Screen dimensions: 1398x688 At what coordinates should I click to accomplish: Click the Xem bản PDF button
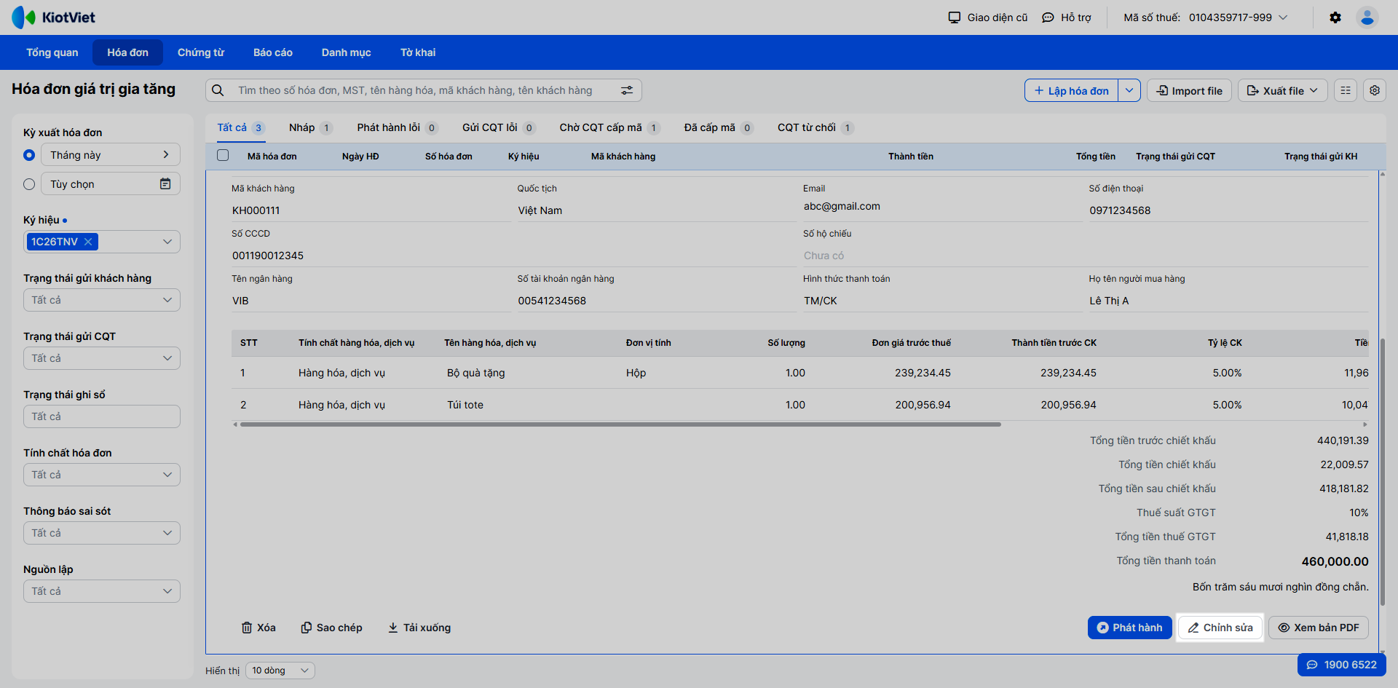[x=1319, y=628]
